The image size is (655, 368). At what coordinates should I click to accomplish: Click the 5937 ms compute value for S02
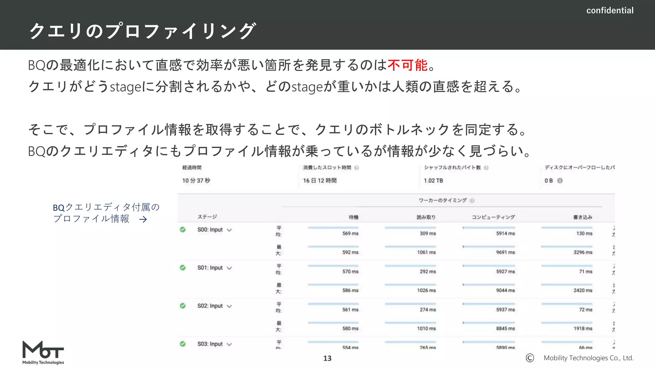tap(506, 310)
